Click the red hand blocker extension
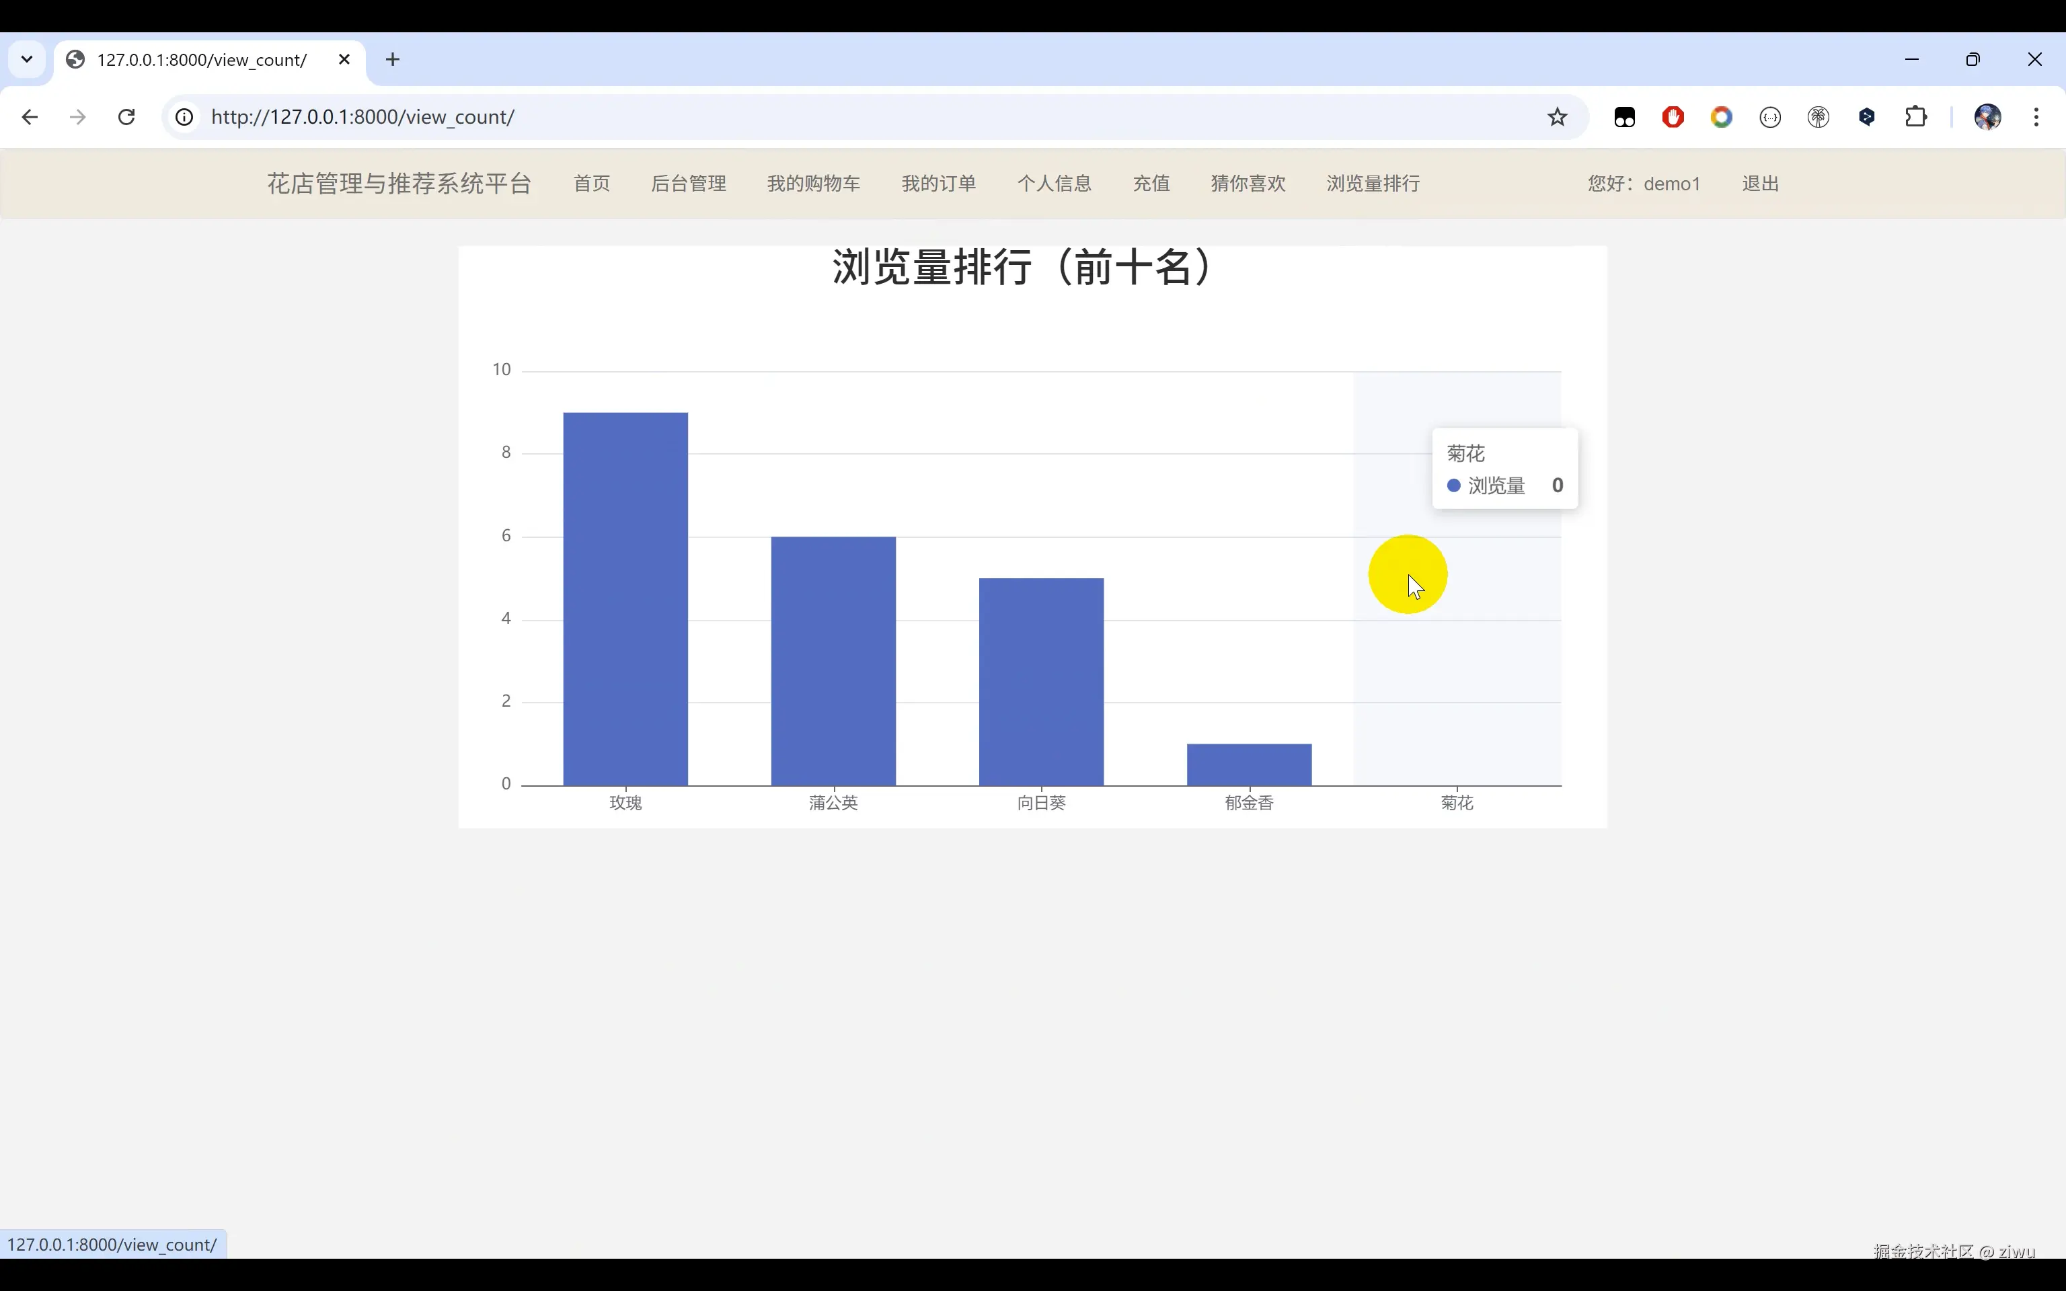The width and height of the screenshot is (2066, 1291). click(x=1673, y=117)
